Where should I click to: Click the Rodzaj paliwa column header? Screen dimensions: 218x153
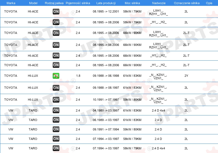[54, 3]
